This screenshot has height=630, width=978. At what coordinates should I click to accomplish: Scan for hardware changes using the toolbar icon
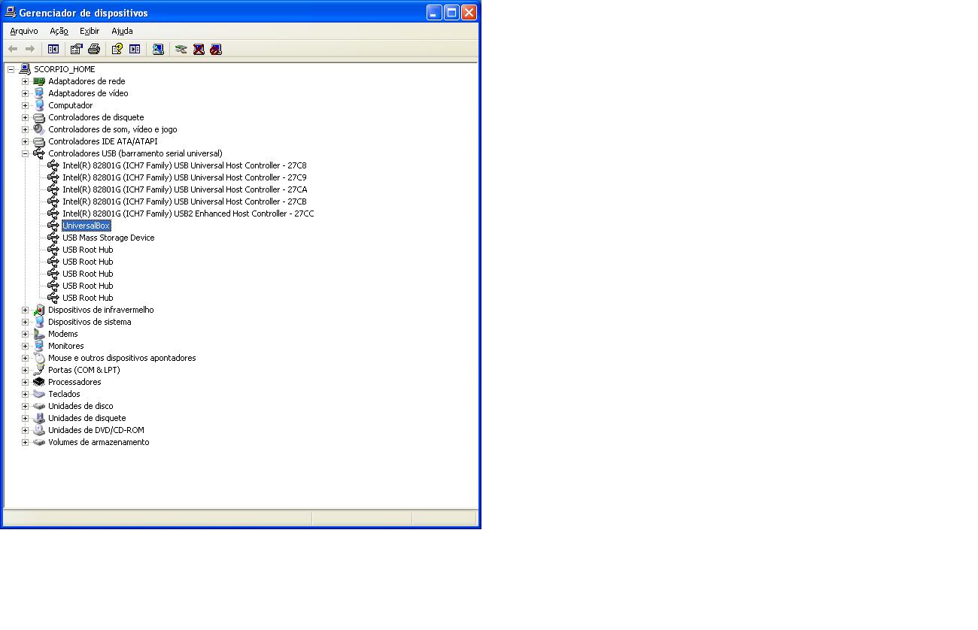158,49
